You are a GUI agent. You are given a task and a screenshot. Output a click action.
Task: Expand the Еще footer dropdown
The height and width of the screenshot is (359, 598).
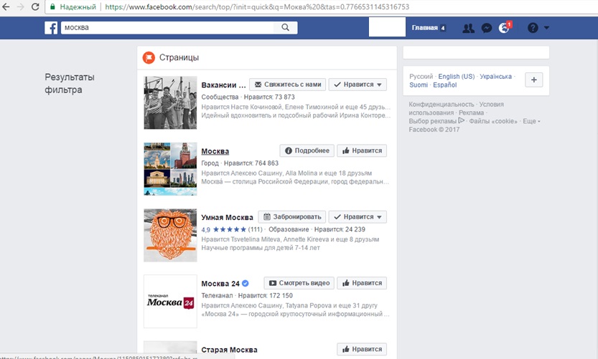point(531,121)
